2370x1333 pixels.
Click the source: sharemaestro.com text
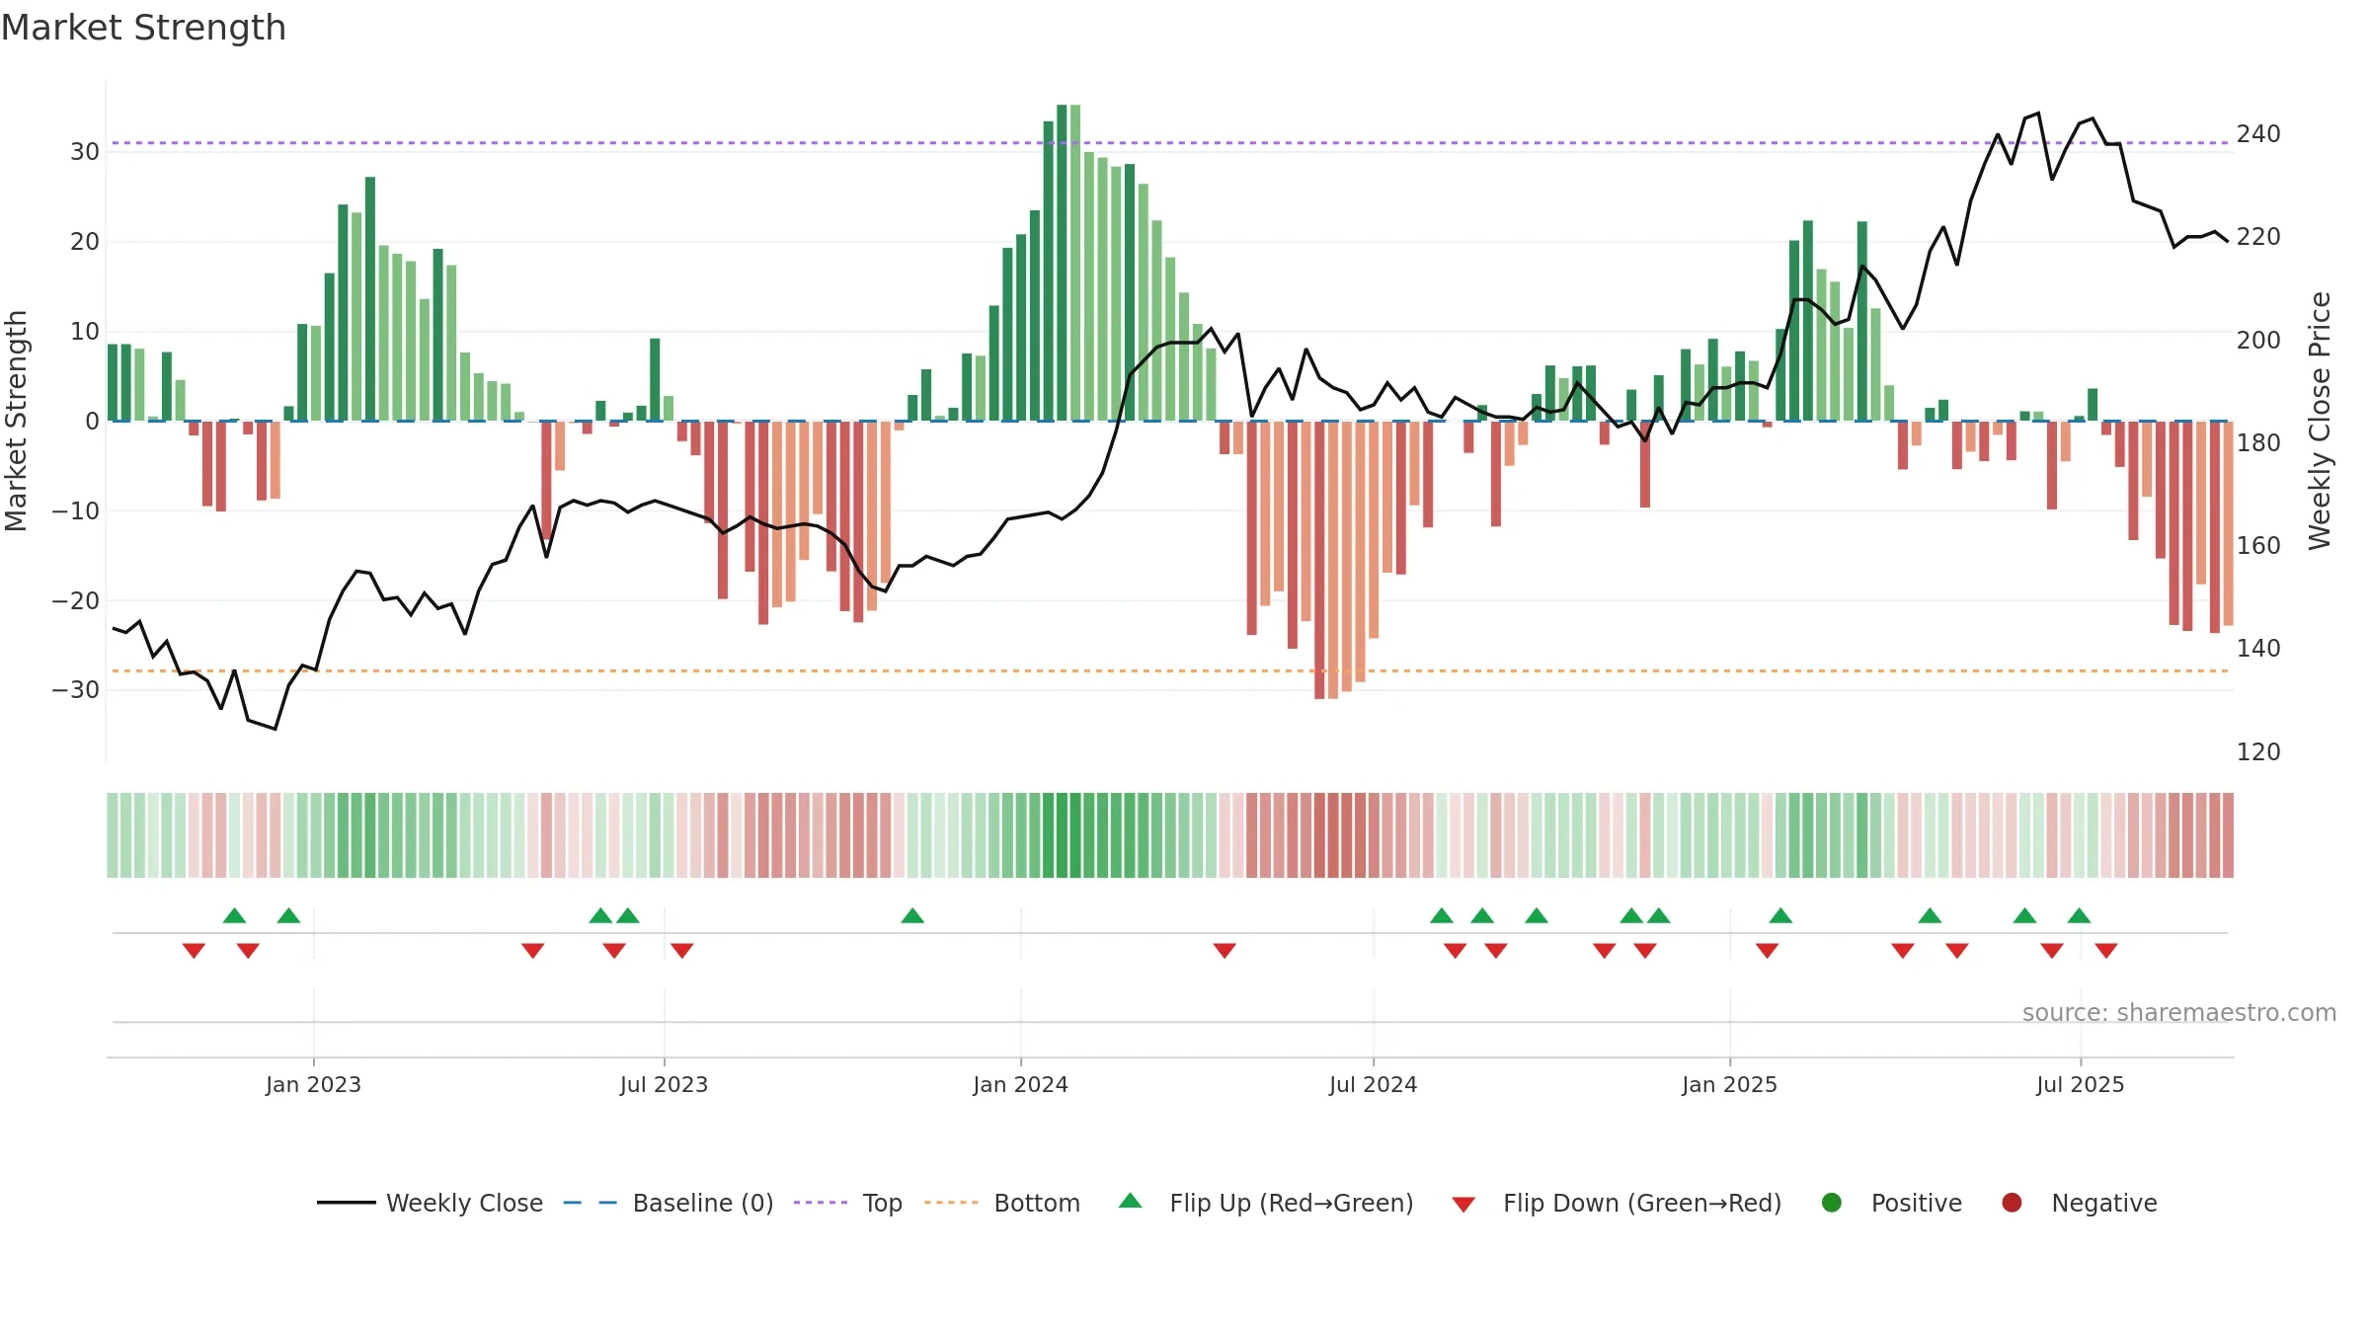(2179, 1013)
